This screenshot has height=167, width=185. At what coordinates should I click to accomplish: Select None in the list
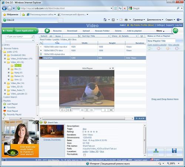[58, 36]
